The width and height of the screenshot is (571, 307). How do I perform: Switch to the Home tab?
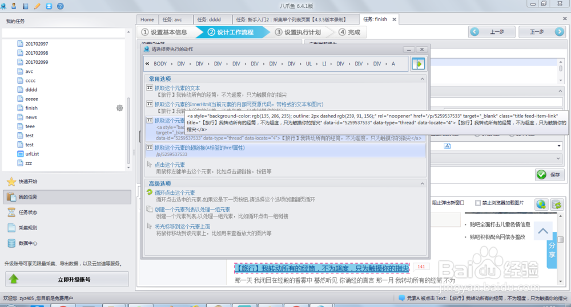(x=147, y=19)
